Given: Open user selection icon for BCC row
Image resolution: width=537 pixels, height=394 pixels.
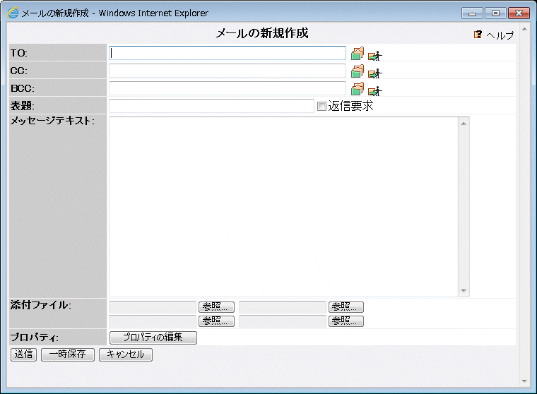Looking at the screenshot, I should coord(375,91).
